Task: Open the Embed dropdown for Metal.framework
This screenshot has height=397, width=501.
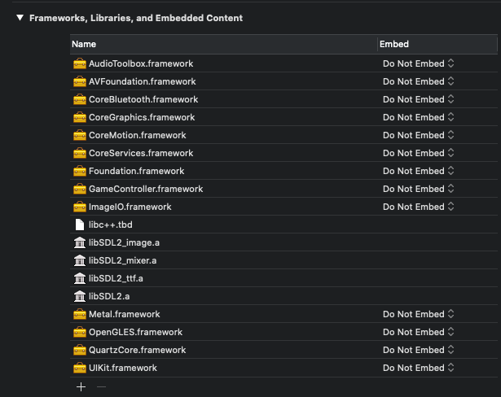Action: click(418, 314)
